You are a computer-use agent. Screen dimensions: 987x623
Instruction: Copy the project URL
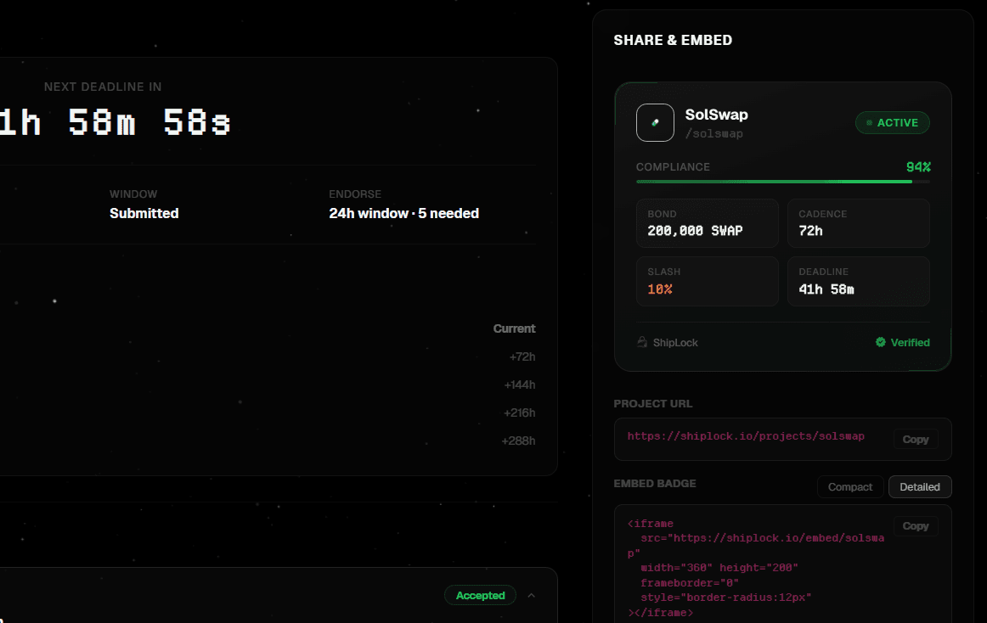pyautogui.click(x=916, y=439)
